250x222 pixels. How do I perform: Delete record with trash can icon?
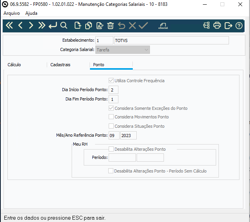pos(110,26)
